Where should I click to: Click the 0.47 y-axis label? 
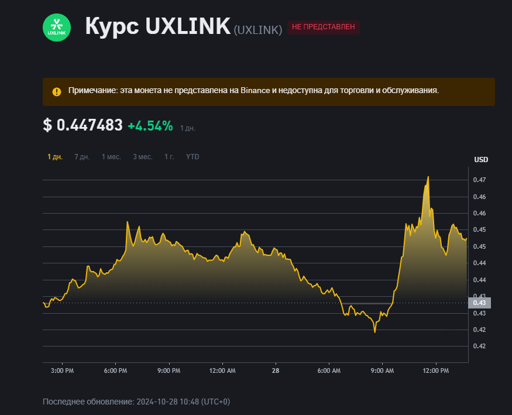(479, 180)
